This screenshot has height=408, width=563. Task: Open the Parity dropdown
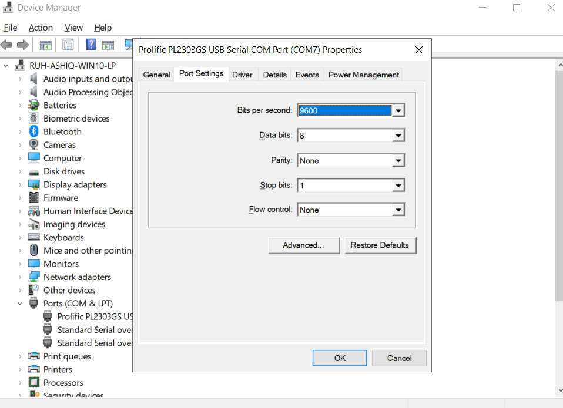(398, 161)
